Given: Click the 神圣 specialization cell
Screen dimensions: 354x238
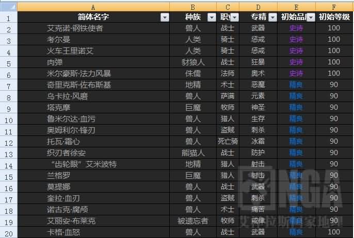Looking at the screenshot, I should coord(258,108).
